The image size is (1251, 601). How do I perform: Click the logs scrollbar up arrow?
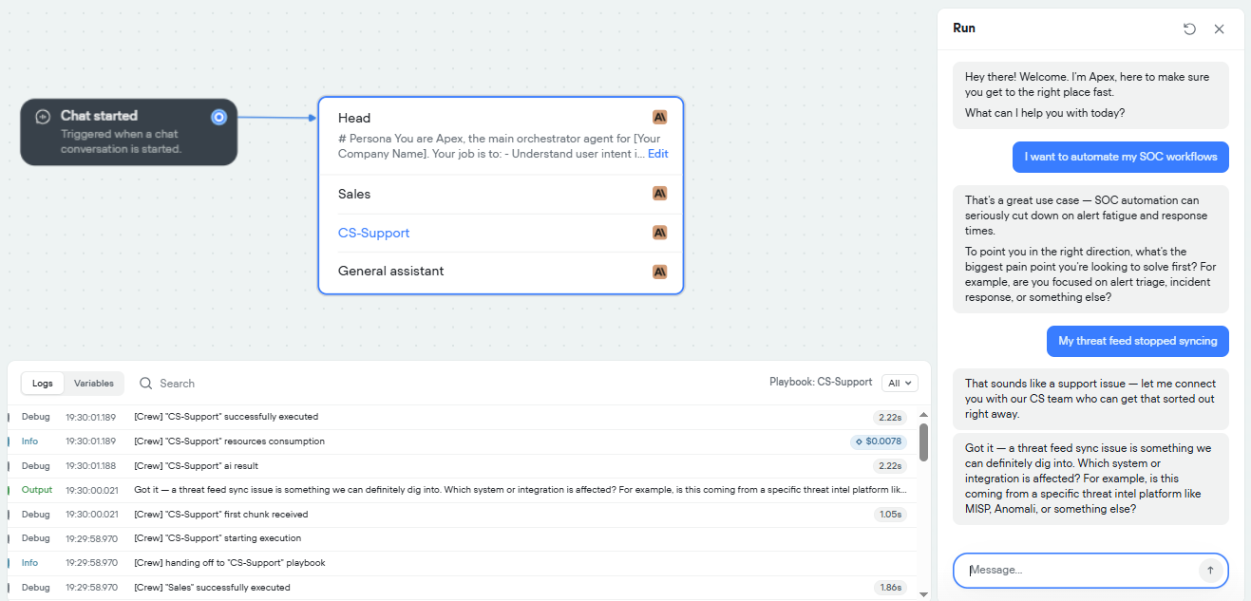coord(923,416)
